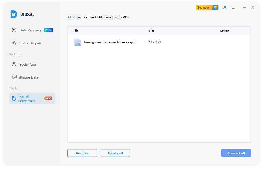Click the diamond icon on Buy now
The height and width of the screenshot is (171, 263).
(216, 7)
